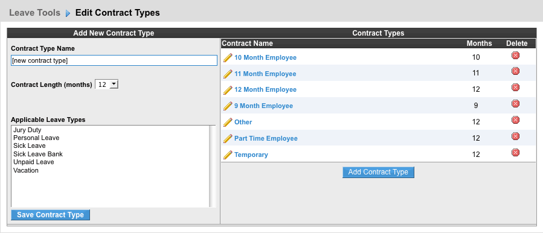The image size is (543, 233).
Task: Click the Contract Name column header
Action: click(x=247, y=43)
